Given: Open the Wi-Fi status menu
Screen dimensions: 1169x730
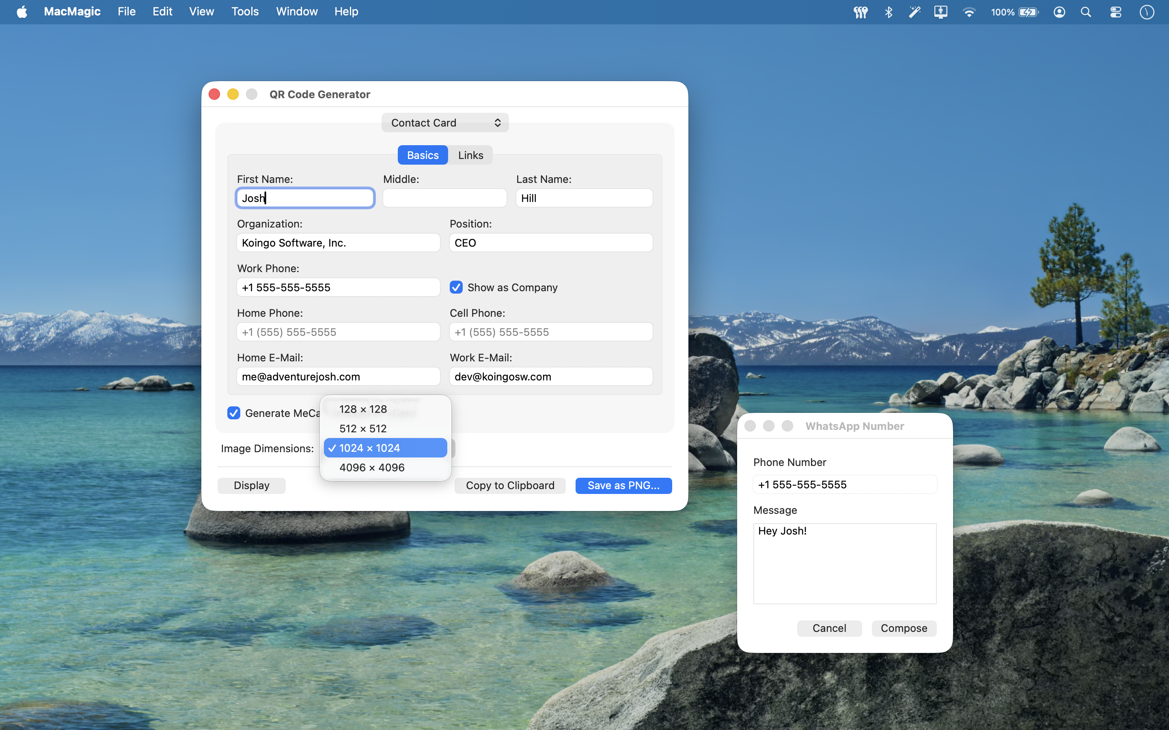Looking at the screenshot, I should coord(968,12).
